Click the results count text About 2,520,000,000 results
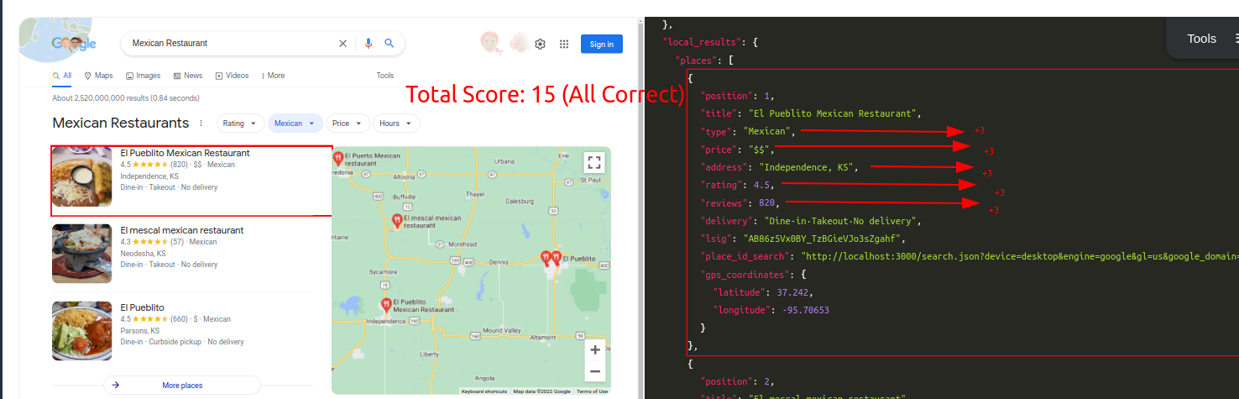This screenshot has width=1239, height=399. pos(126,97)
